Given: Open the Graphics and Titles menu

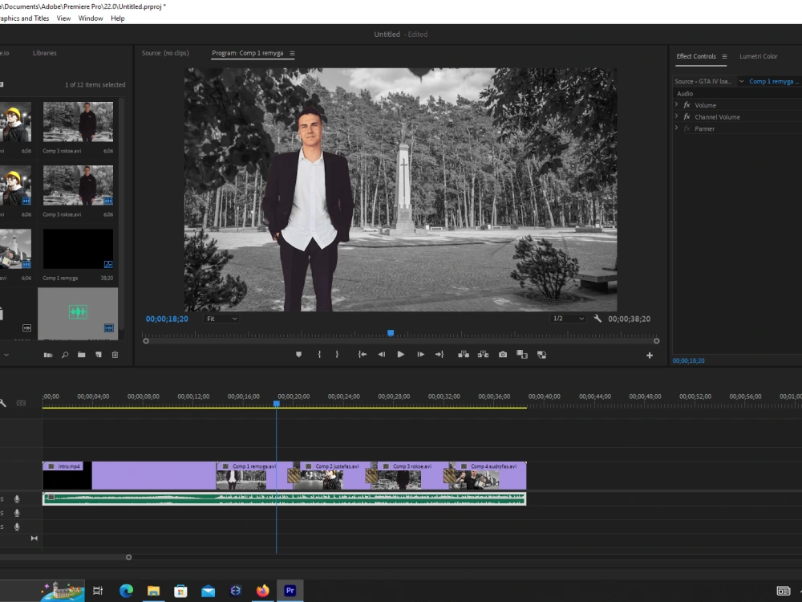Looking at the screenshot, I should click(x=24, y=18).
